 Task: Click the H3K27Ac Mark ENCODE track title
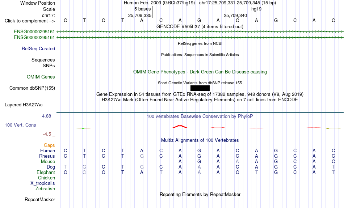(200, 100)
